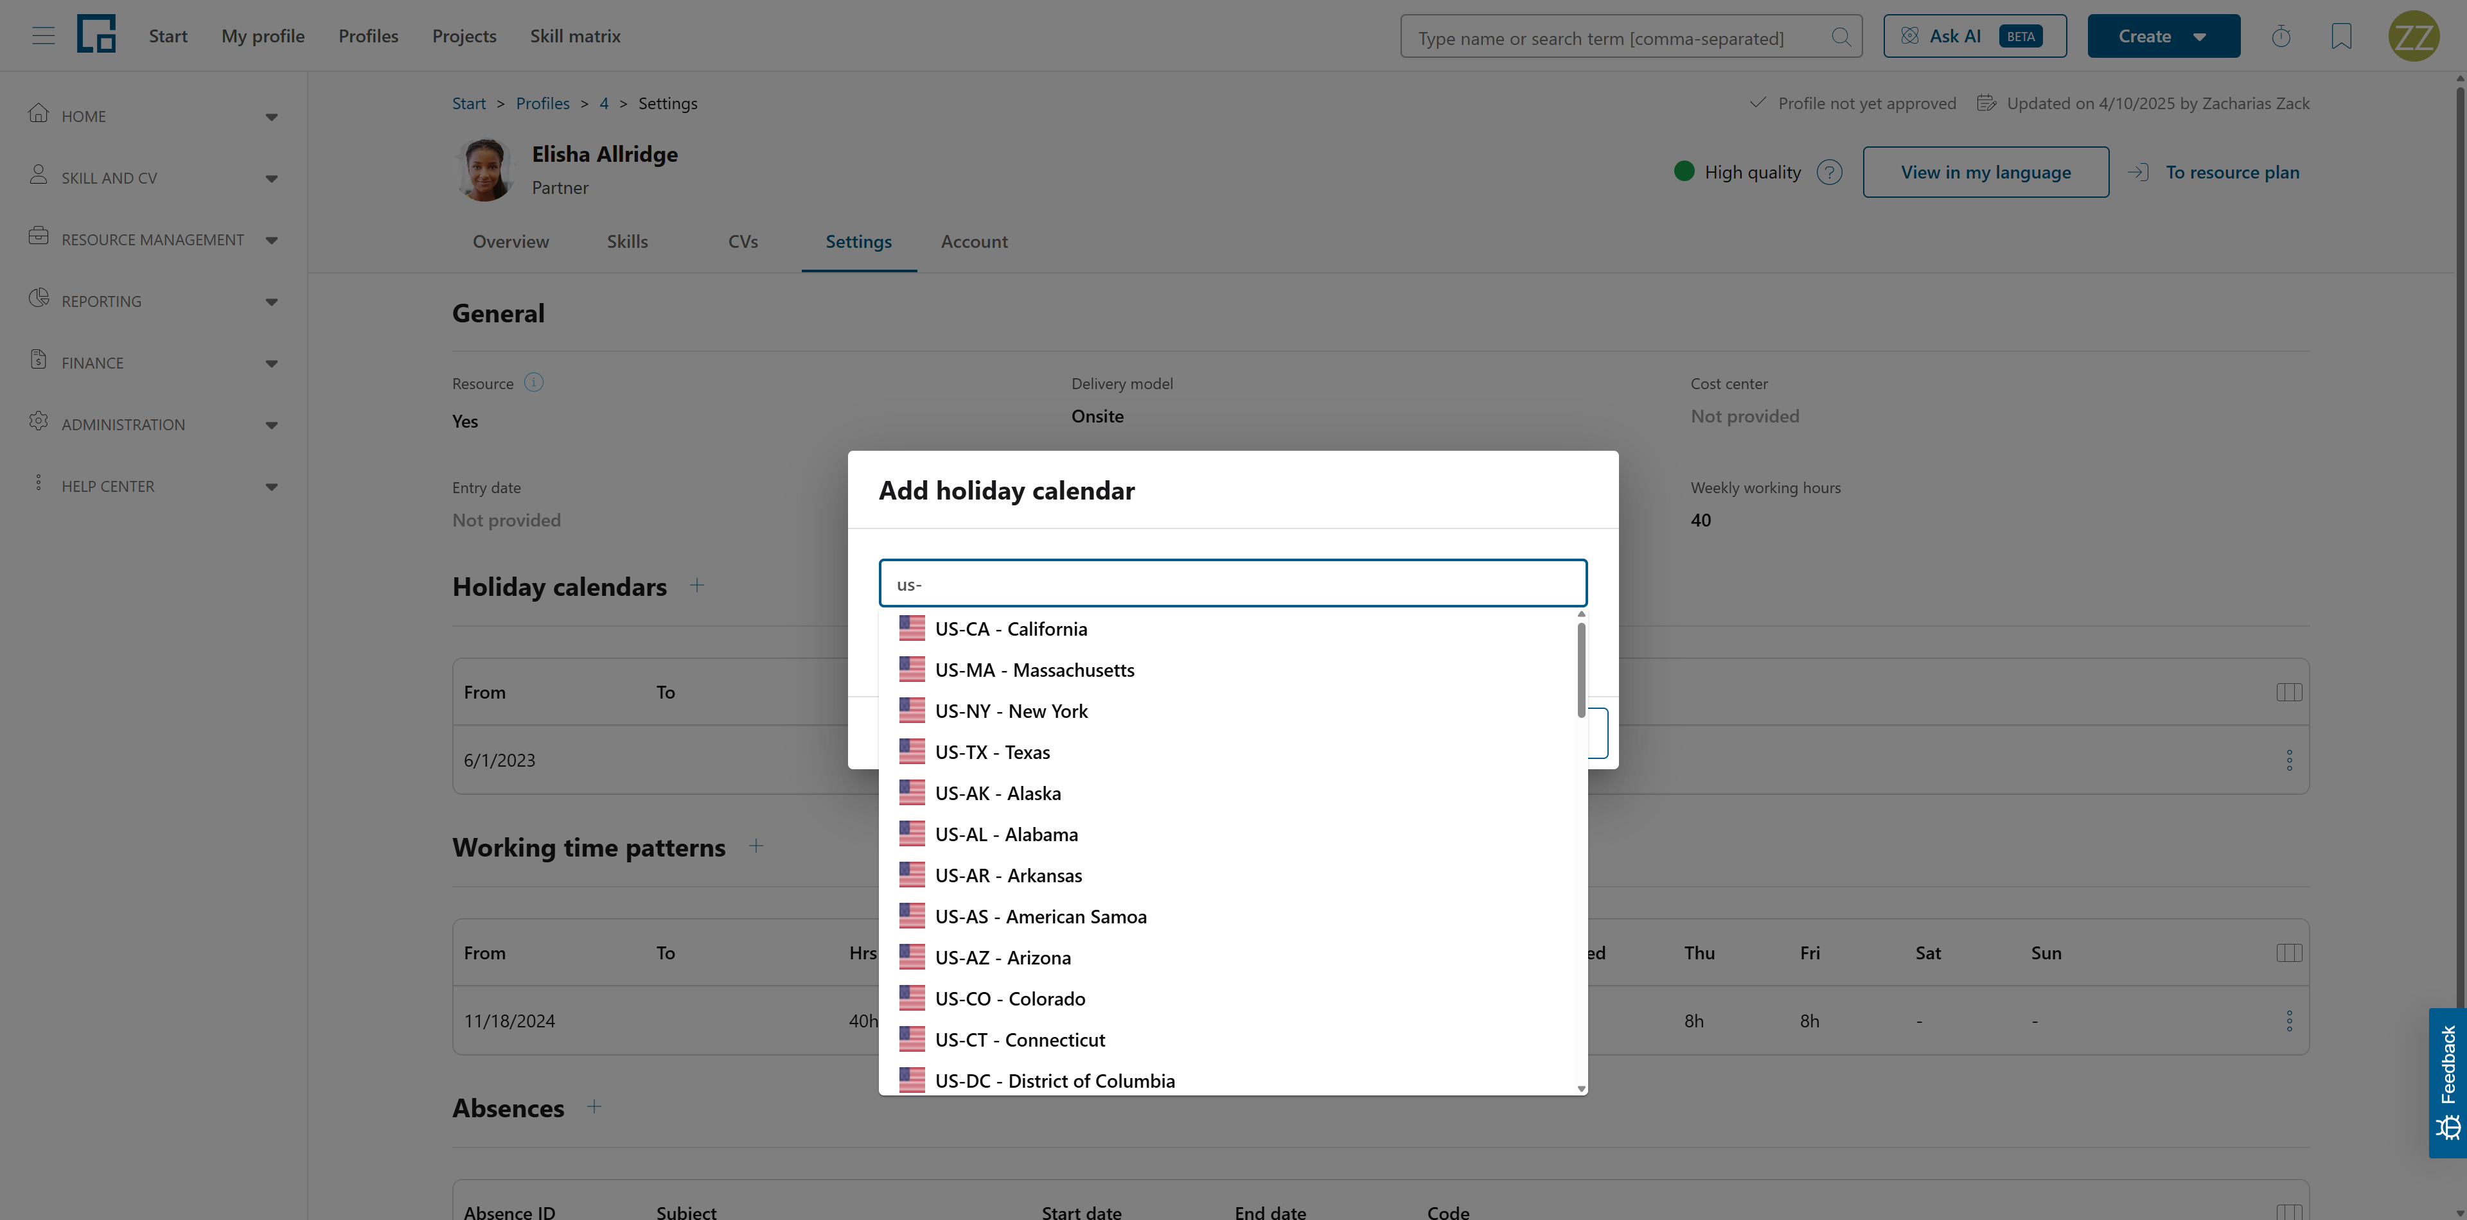Screen dimensions: 2467x1220
Task: Click the dropdown list scrollbar thumb
Action: click(x=1581, y=670)
